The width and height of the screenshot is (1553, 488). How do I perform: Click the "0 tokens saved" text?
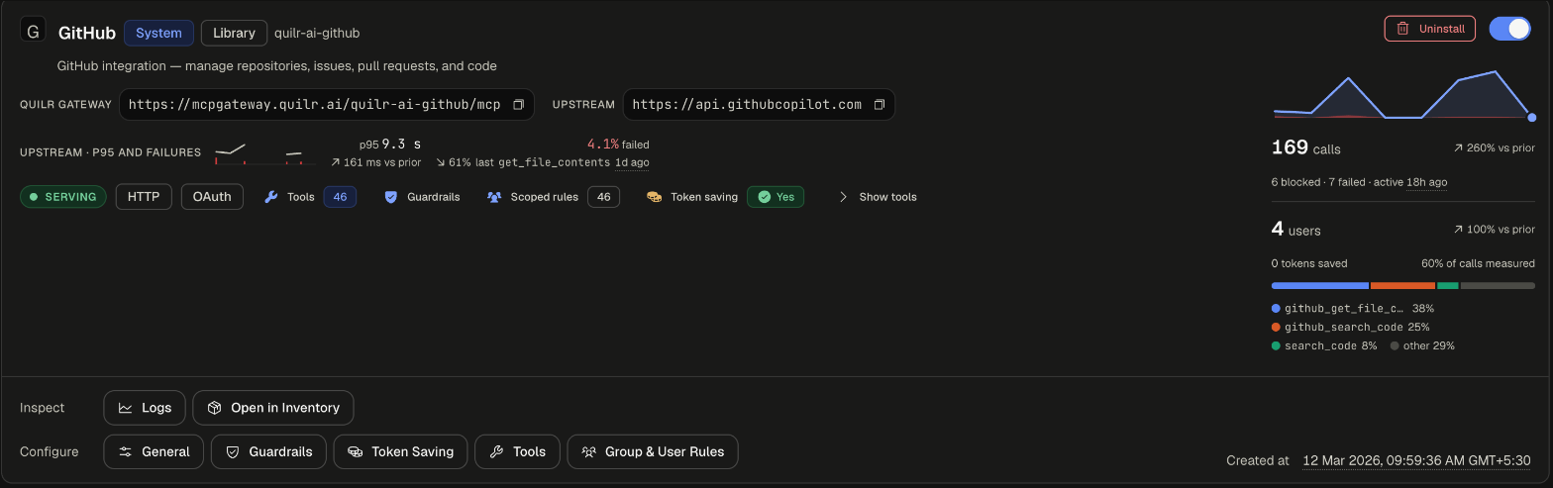[1309, 264]
